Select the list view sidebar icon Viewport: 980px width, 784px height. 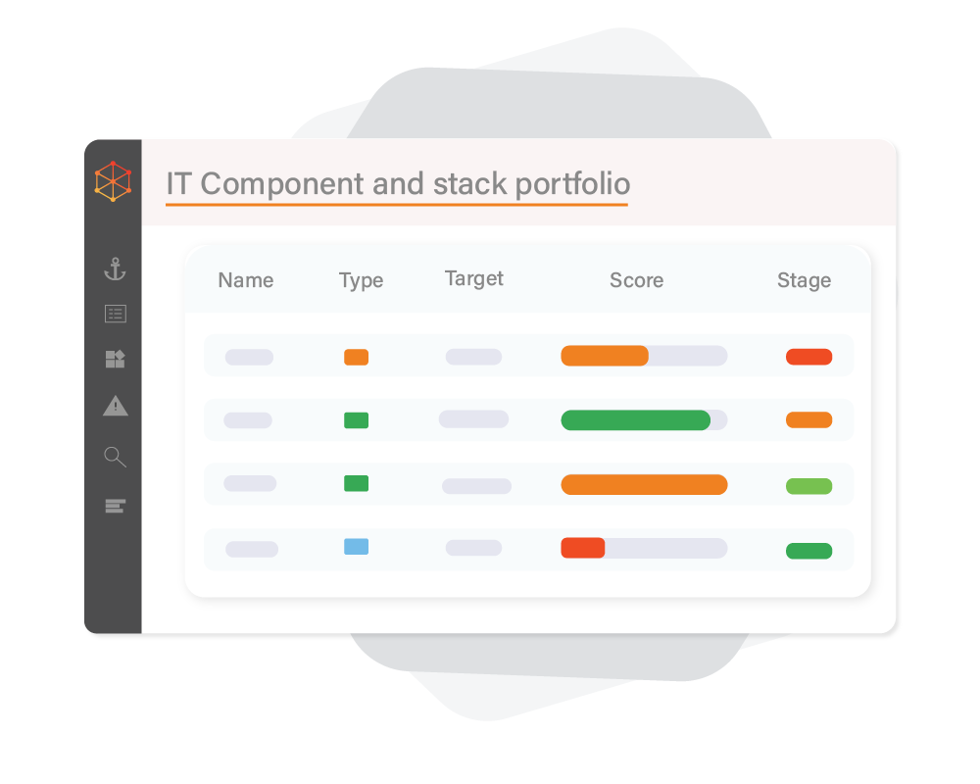click(116, 315)
